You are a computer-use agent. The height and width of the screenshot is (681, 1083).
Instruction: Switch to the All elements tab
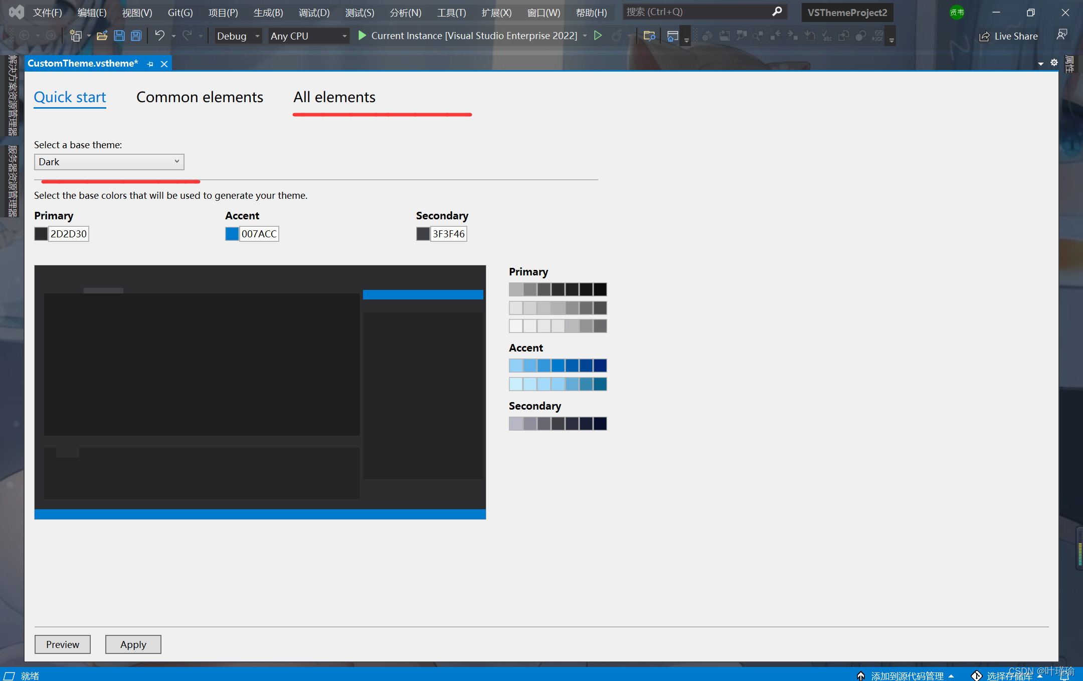[334, 97]
